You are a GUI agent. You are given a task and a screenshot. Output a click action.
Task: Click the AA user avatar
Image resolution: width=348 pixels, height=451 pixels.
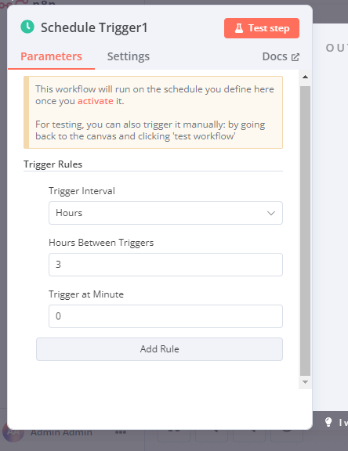[13, 432]
